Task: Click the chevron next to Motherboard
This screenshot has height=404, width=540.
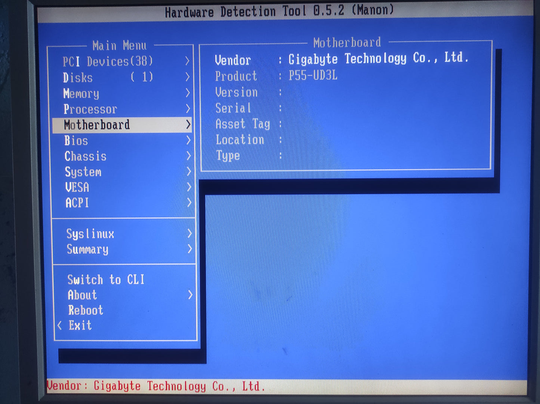Action: coord(189,124)
